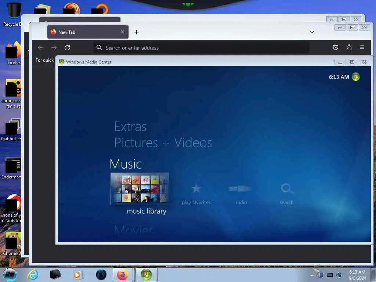376x282 pixels.
Task: Open Save to Pocket in Firefox
Action: tap(336, 47)
